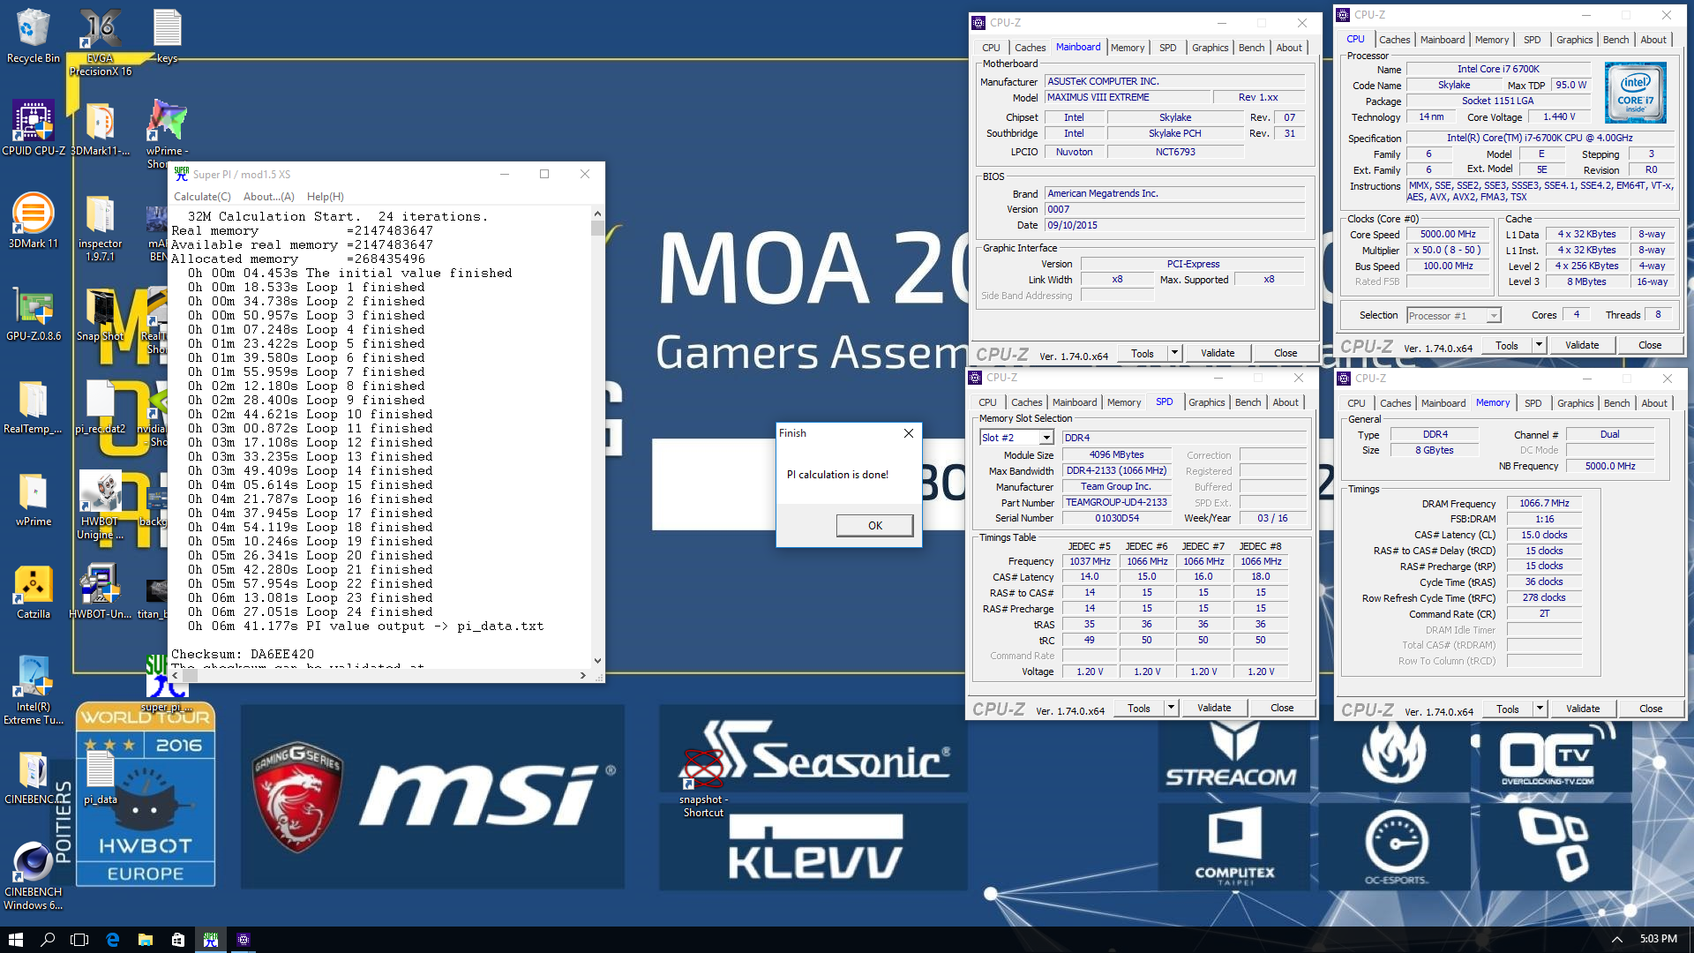Open File Explorer from taskbar
Screen dimensions: 1694x953
coord(145,940)
